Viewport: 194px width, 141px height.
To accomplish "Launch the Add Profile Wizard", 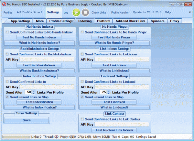I will point(29,12).
